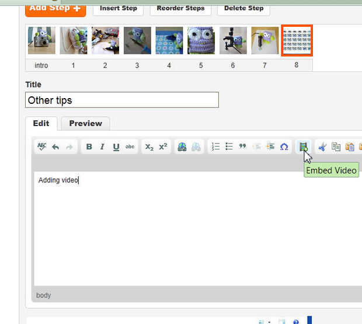Screen dimensions: 362x324
Task: Click the decrease indent icon
Action: point(256,147)
